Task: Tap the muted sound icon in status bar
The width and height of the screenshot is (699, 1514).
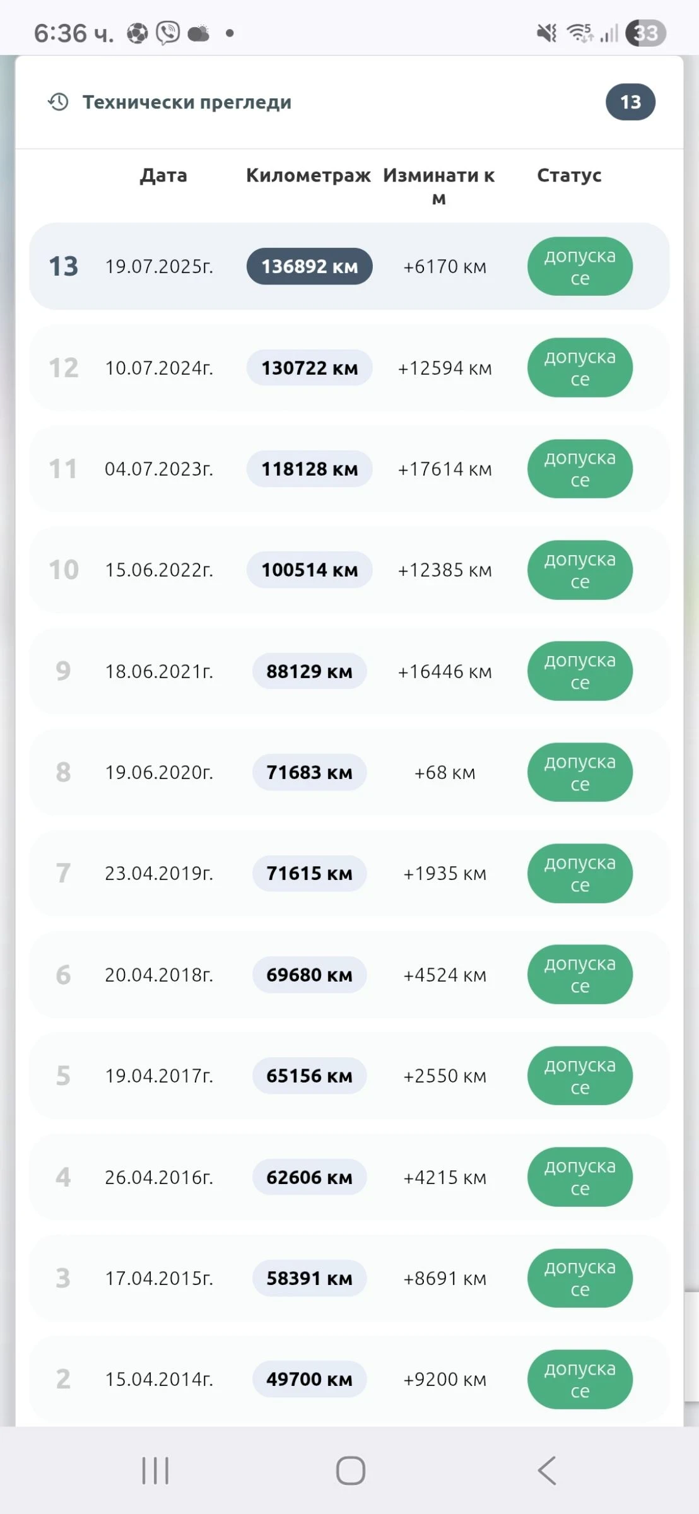Action: (x=546, y=33)
